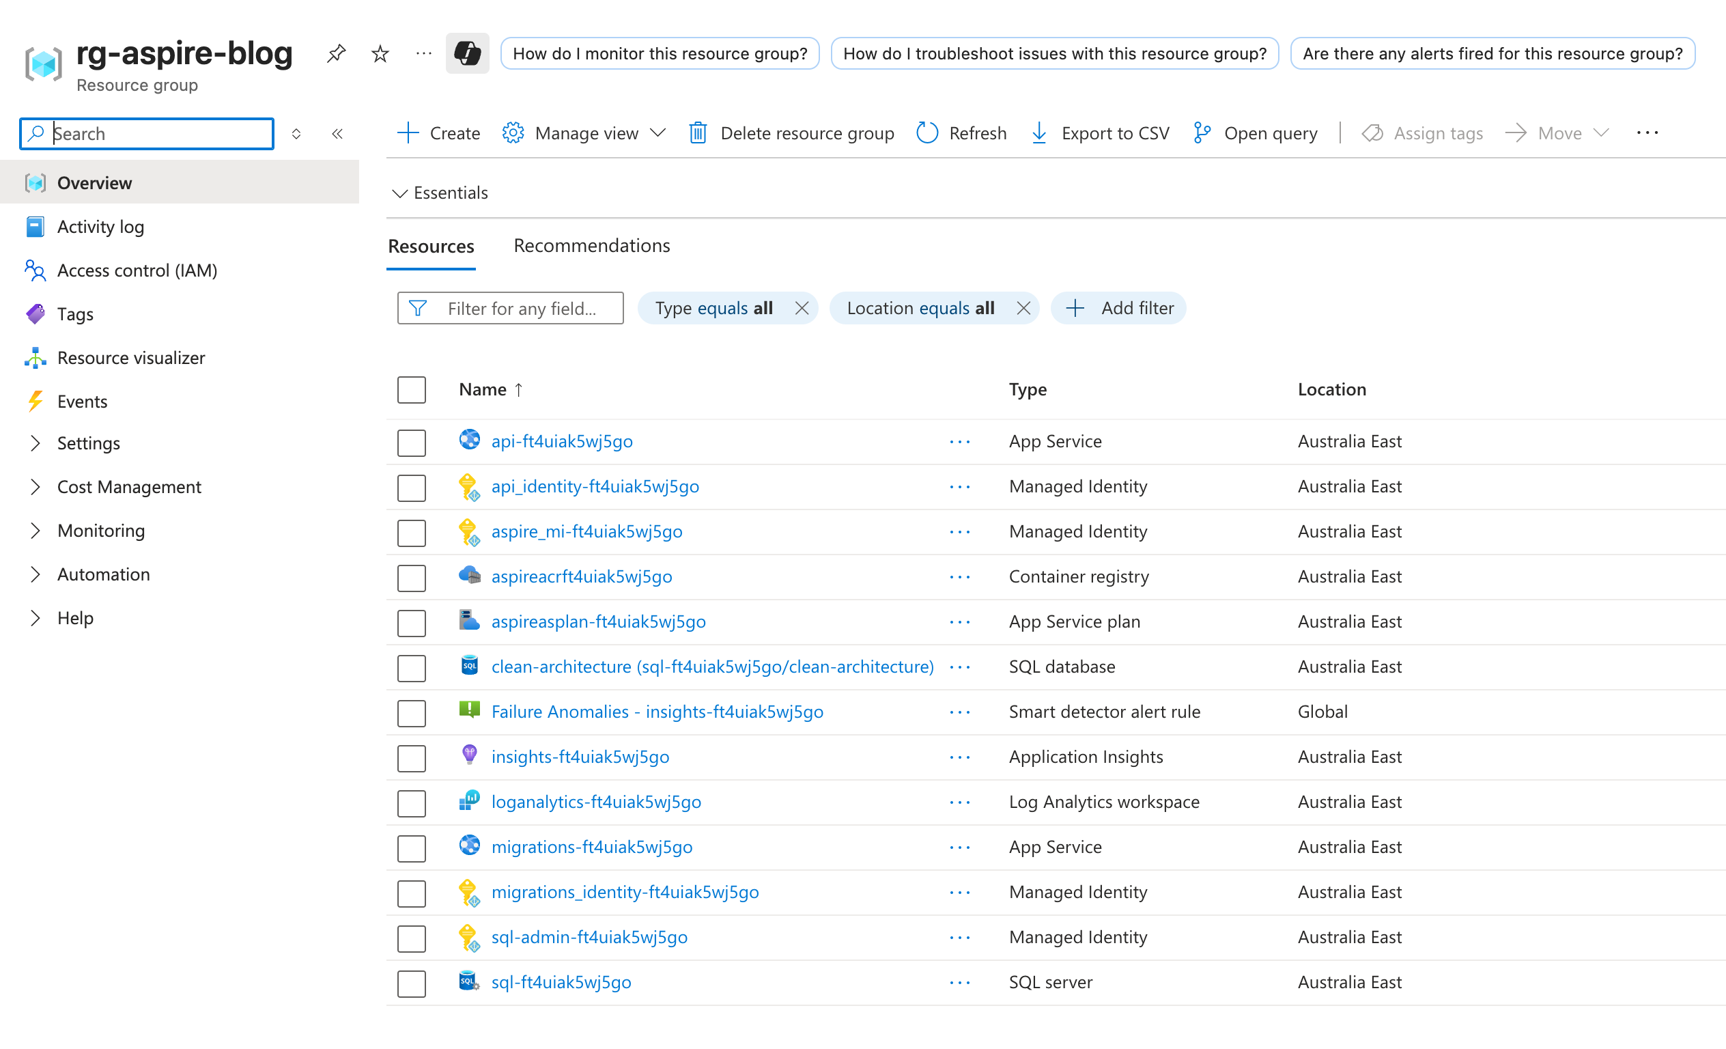Collapse the sidebar with double chevron
The height and width of the screenshot is (1049, 1726).
click(337, 134)
